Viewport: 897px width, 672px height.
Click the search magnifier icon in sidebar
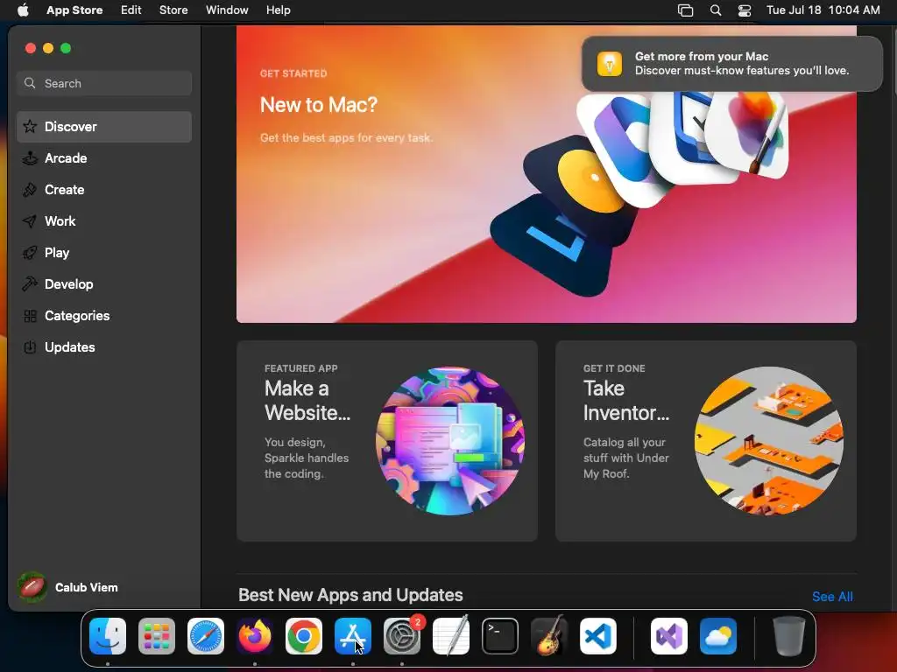(30, 83)
